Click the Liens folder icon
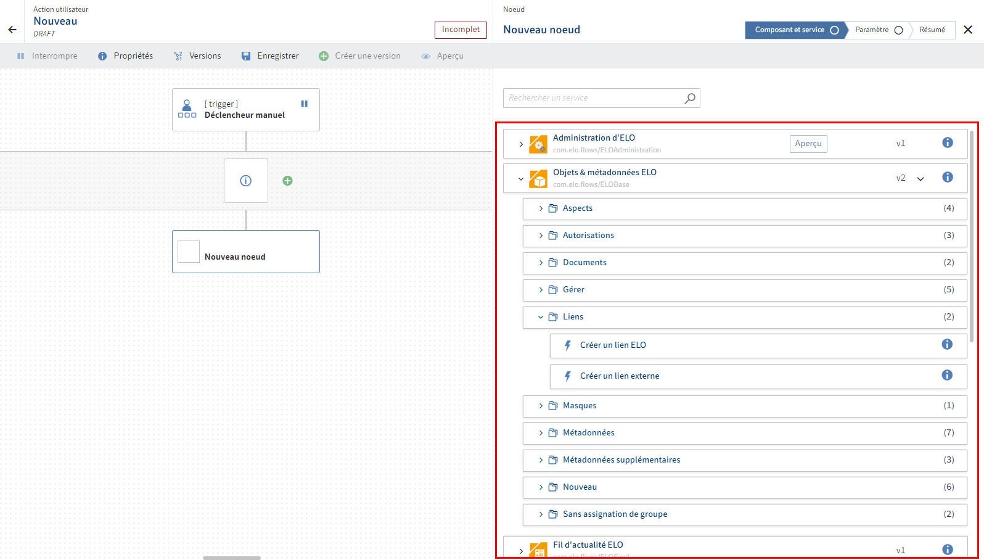Screen dimensions: 984x560 [x=553, y=317]
